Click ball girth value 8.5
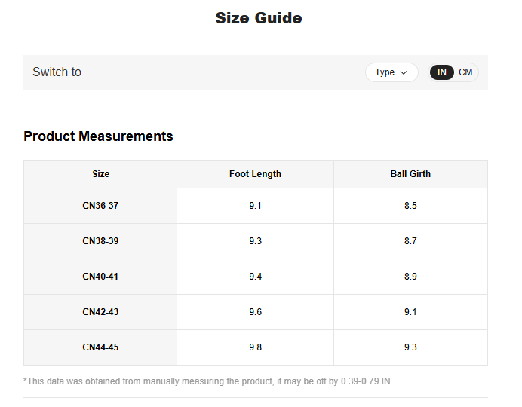 click(410, 206)
